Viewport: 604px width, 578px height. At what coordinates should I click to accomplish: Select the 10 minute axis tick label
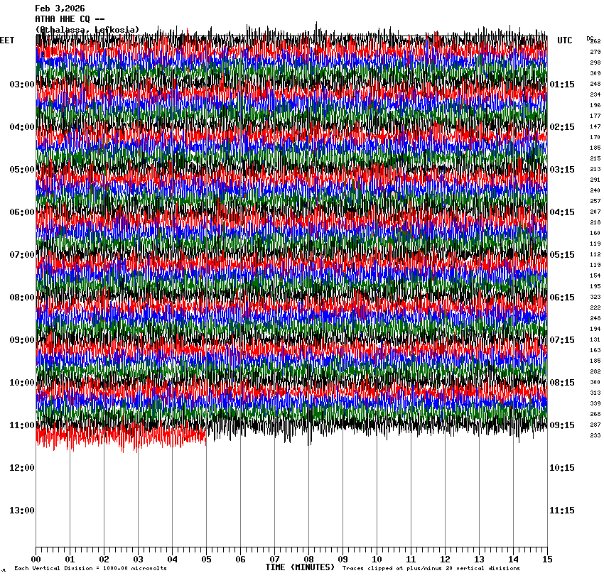click(377, 559)
